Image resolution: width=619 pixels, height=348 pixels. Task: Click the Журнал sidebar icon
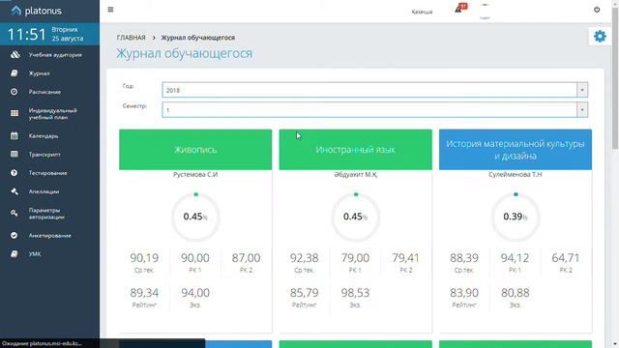pyautogui.click(x=15, y=73)
